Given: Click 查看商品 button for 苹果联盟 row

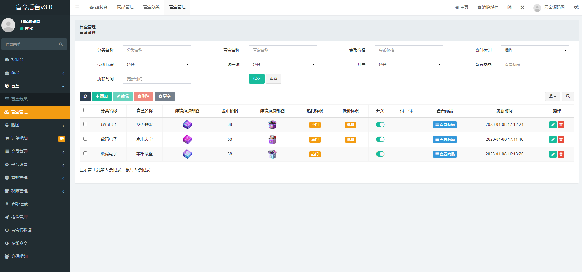Looking at the screenshot, I should [x=445, y=154].
